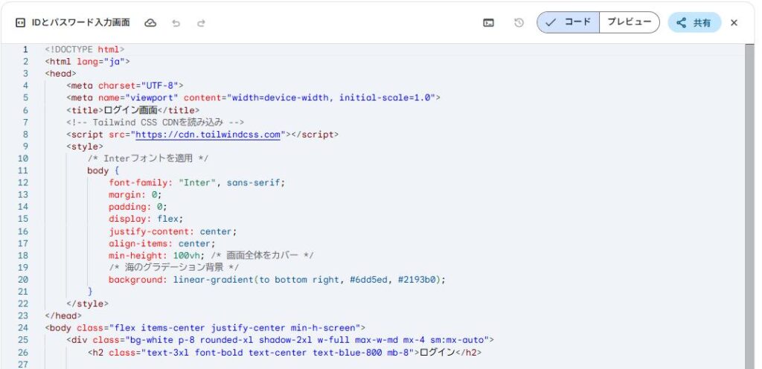Click the font-family "Inter" declaration
Viewport: 762px width, 369px height.
[x=196, y=182]
